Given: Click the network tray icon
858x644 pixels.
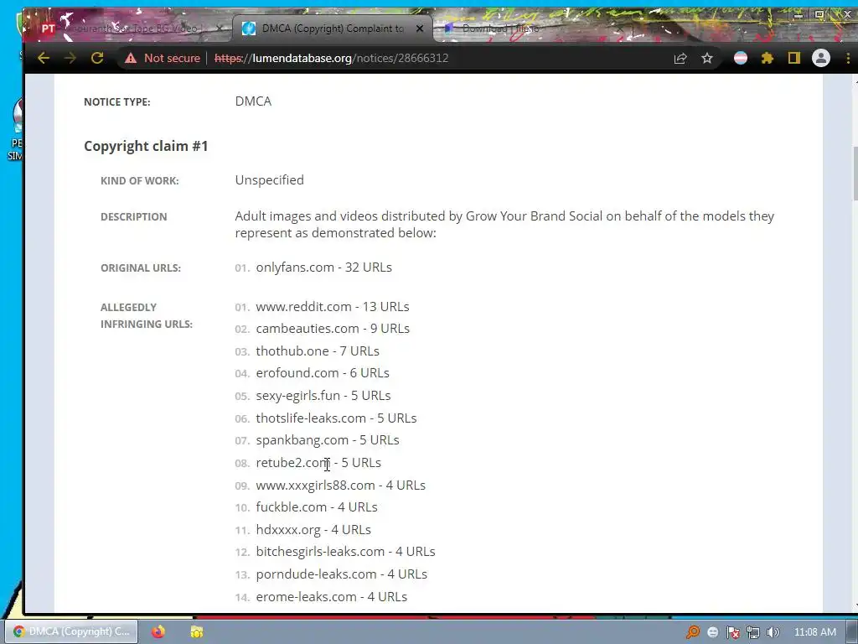Looking at the screenshot, I should (x=753, y=632).
